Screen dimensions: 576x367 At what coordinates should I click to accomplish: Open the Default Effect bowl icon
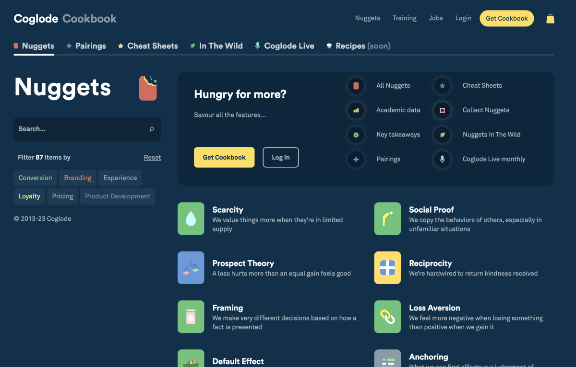pyautogui.click(x=191, y=358)
